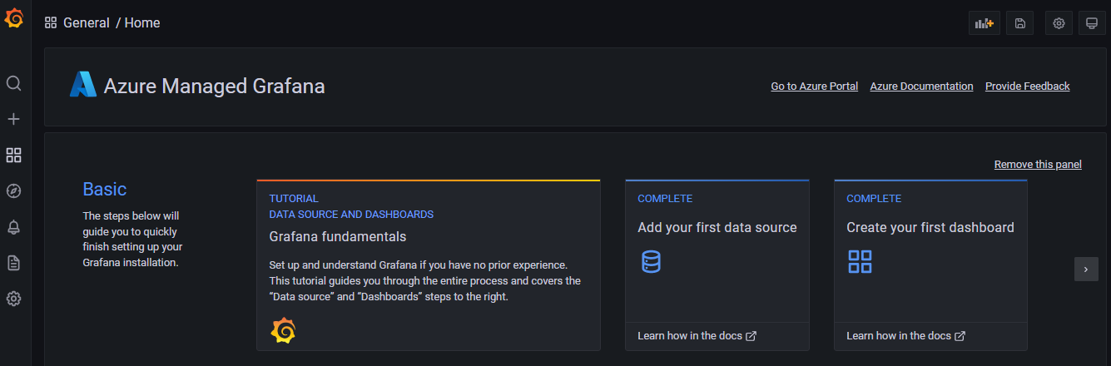Click the General breadcrumb in the header
Image resolution: width=1111 pixels, height=366 pixels.
(87, 23)
